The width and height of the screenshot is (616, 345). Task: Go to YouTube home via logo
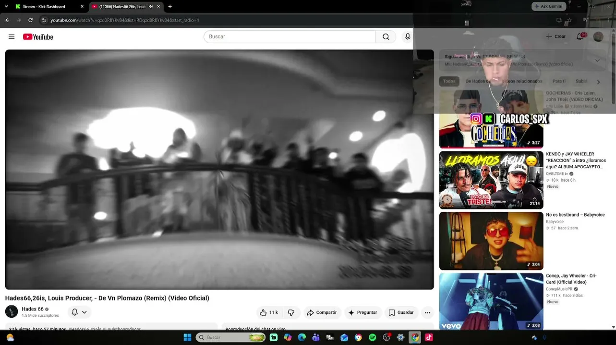[38, 37]
